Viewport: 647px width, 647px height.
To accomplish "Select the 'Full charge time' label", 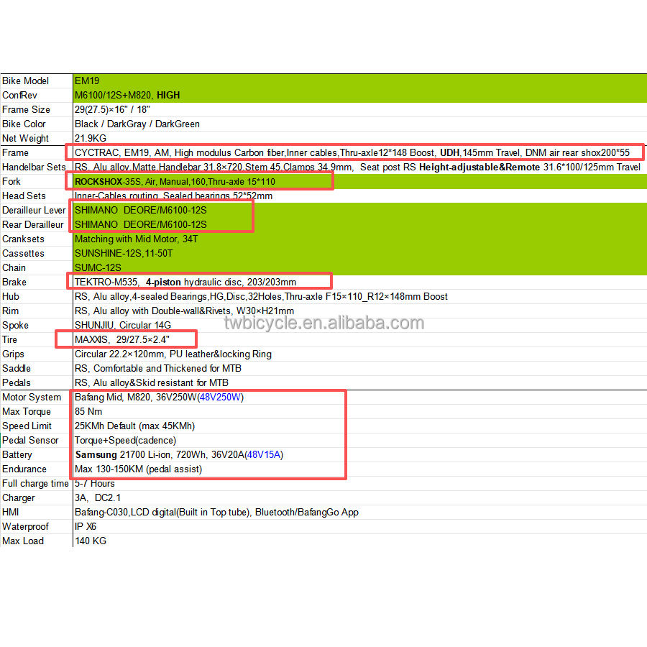I will [35, 484].
